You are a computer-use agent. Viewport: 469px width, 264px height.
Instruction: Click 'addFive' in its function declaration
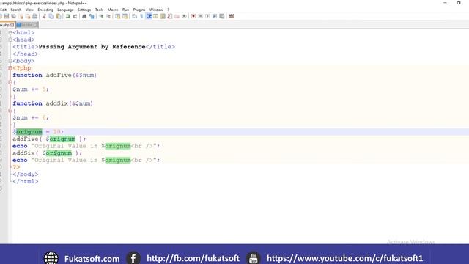point(59,75)
